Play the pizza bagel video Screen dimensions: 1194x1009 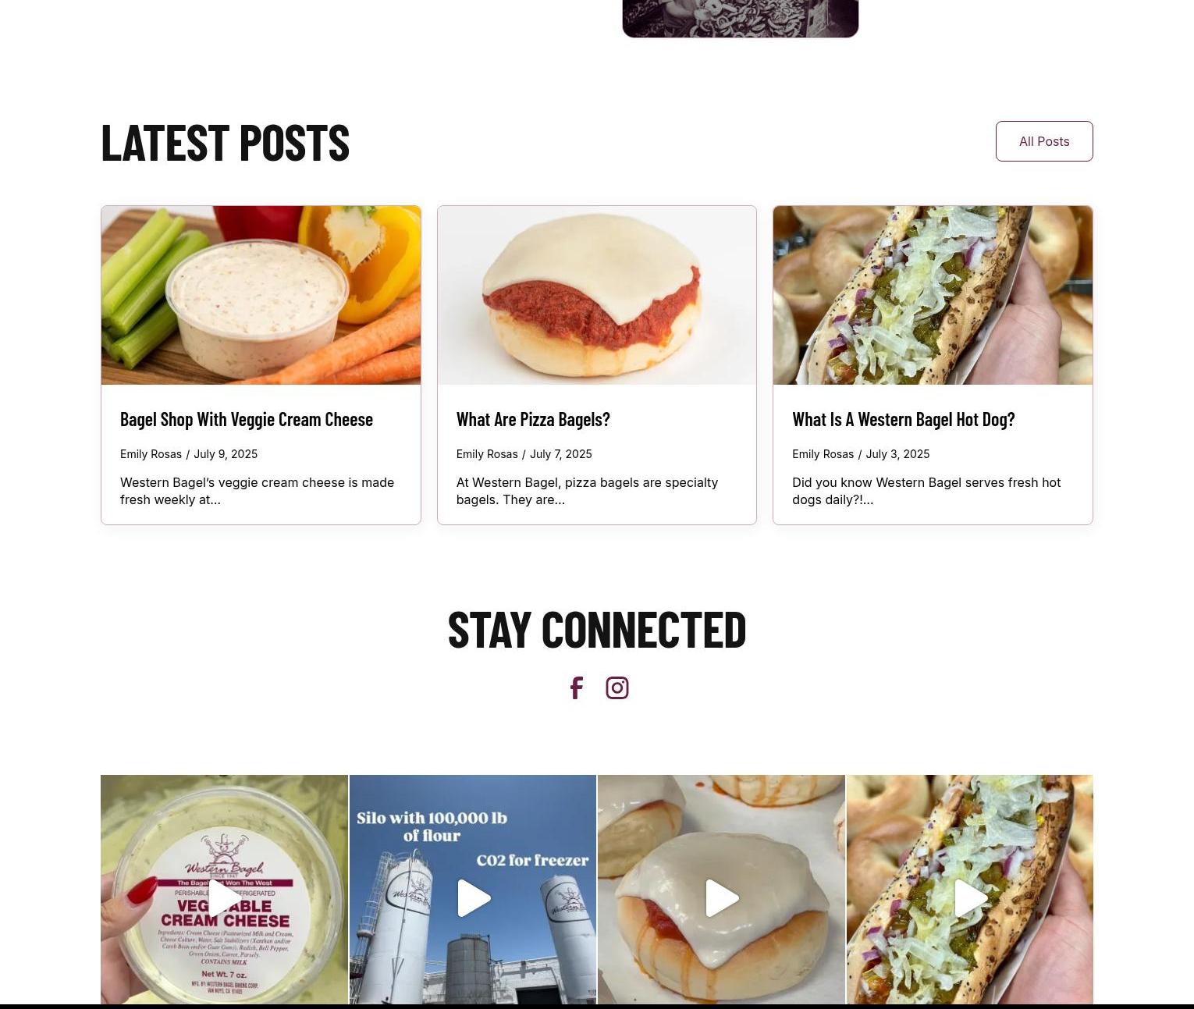pos(721,898)
